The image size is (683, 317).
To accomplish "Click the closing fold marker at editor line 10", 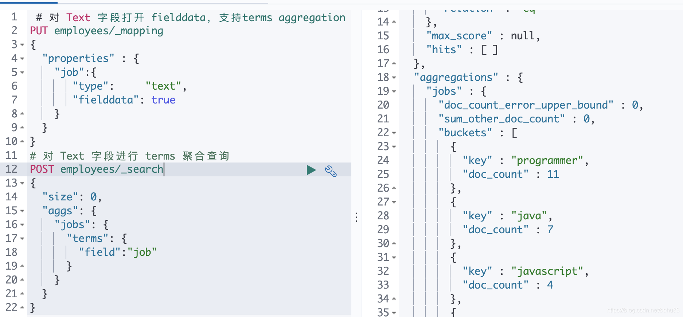I will [x=22, y=142].
